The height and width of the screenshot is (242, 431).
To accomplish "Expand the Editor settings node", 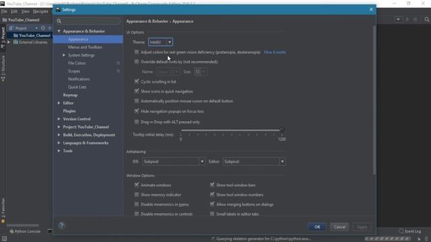I will coord(59,103).
